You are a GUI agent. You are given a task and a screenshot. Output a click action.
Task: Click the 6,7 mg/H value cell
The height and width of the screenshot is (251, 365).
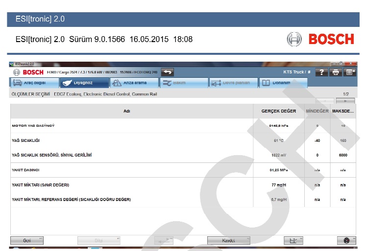tap(279, 200)
